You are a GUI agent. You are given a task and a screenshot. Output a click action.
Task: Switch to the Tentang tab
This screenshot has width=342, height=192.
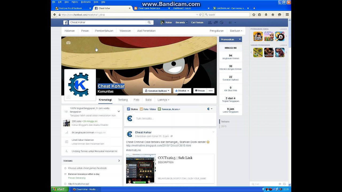click(123, 100)
